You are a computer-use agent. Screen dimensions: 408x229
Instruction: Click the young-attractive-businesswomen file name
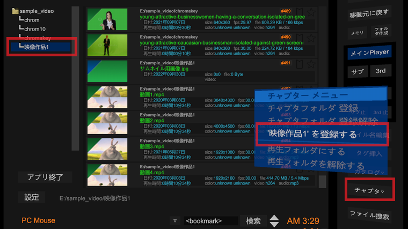point(222,17)
